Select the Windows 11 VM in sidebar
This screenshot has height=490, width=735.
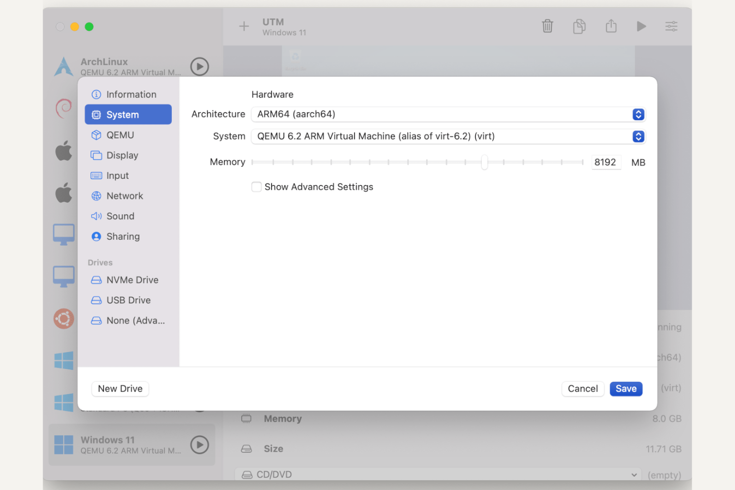tap(132, 445)
